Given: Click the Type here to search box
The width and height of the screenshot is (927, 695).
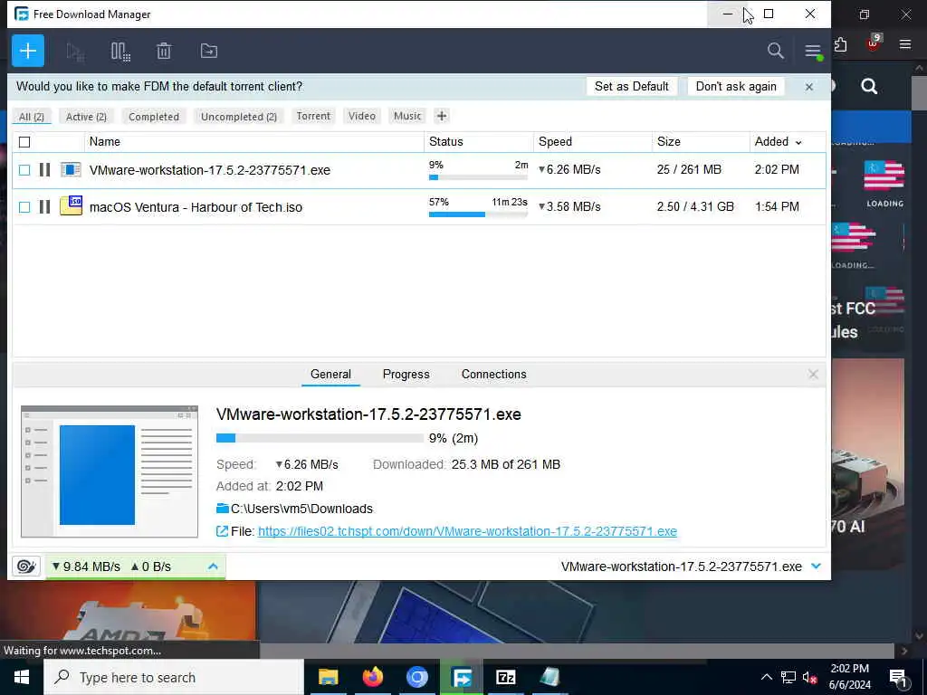Looking at the screenshot, I should 174,677.
